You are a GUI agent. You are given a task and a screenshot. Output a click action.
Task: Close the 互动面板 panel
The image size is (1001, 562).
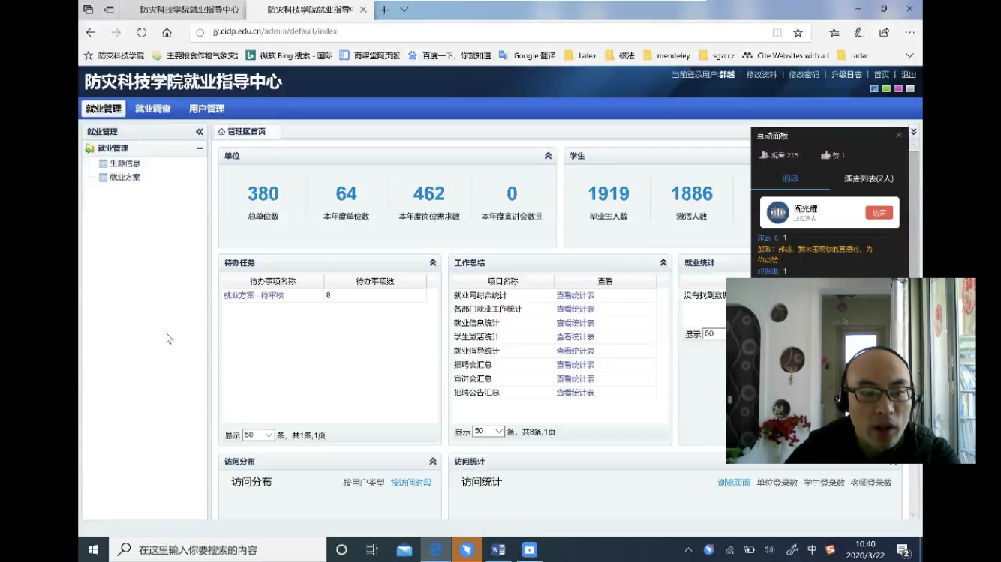point(898,136)
